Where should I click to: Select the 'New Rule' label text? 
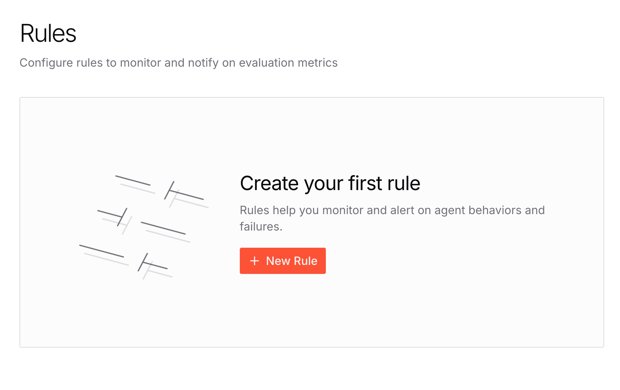291,261
